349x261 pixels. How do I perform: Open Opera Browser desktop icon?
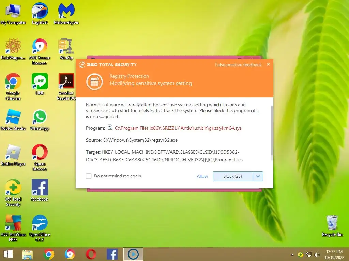point(40,158)
